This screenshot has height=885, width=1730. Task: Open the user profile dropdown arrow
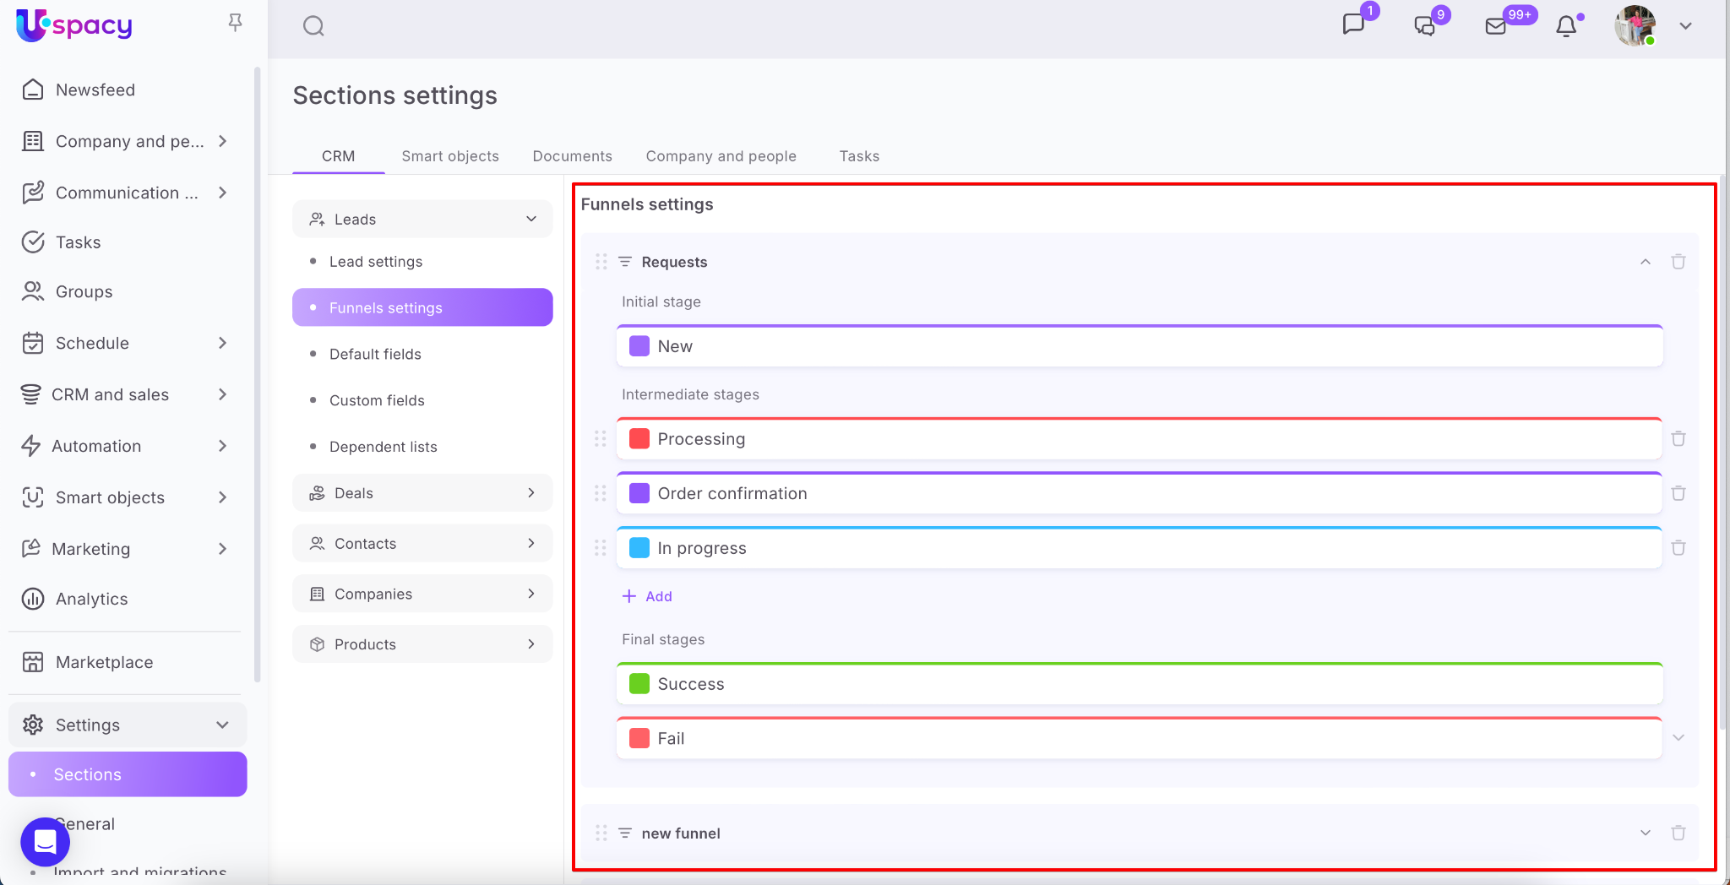click(1685, 26)
